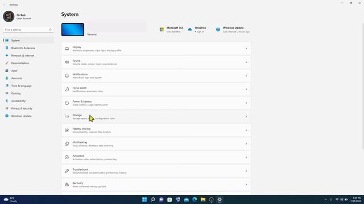This screenshot has width=364, height=204.
Task: Open Time & language category
Action: (x=28, y=86)
